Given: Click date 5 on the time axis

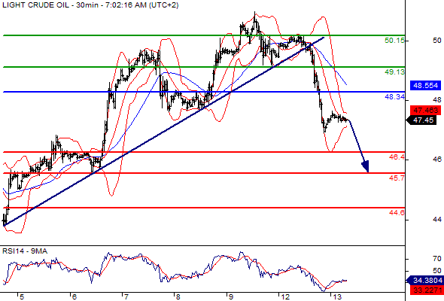Looking at the screenshot, I should 22,297.
